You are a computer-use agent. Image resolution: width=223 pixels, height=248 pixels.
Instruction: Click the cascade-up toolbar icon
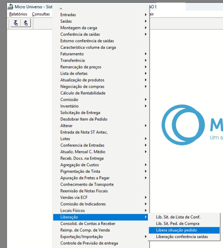26,23
